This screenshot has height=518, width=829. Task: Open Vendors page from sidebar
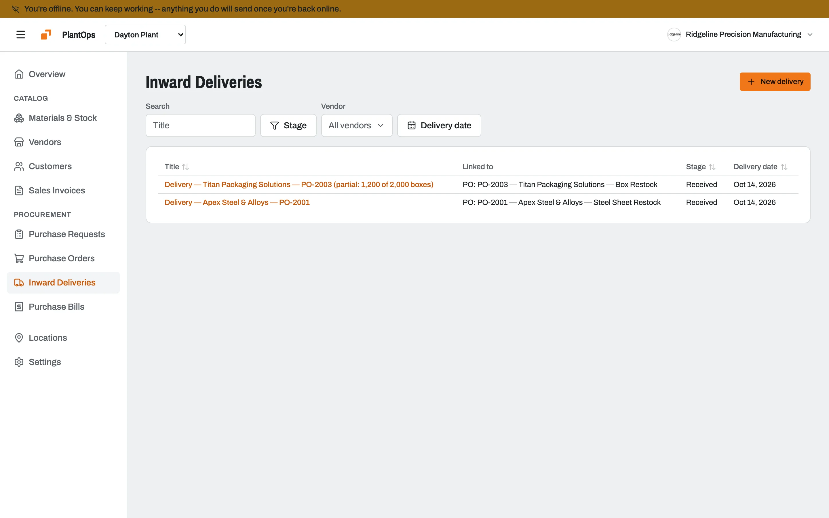click(x=63, y=142)
